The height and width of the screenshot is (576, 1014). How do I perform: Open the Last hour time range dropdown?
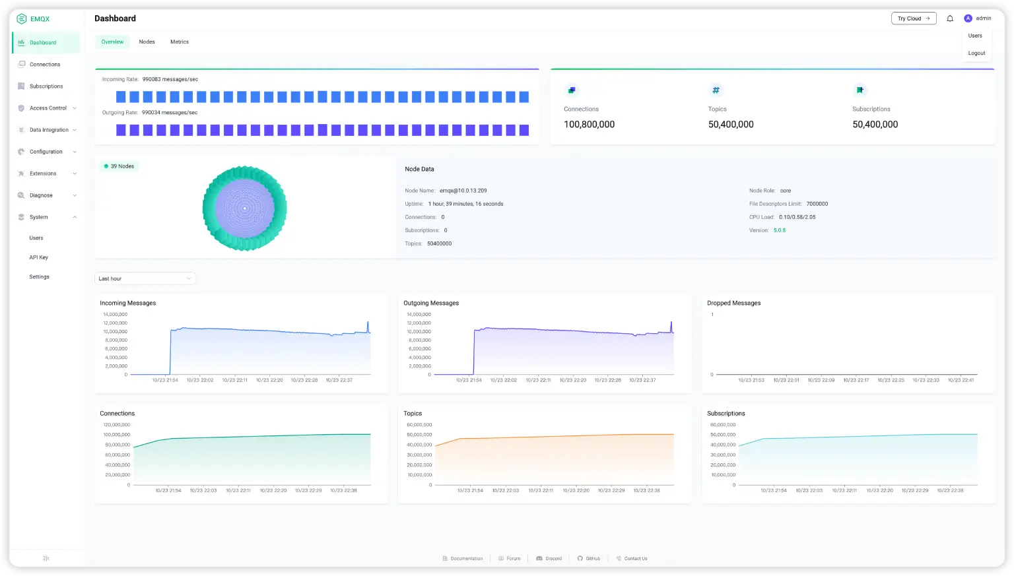145,278
